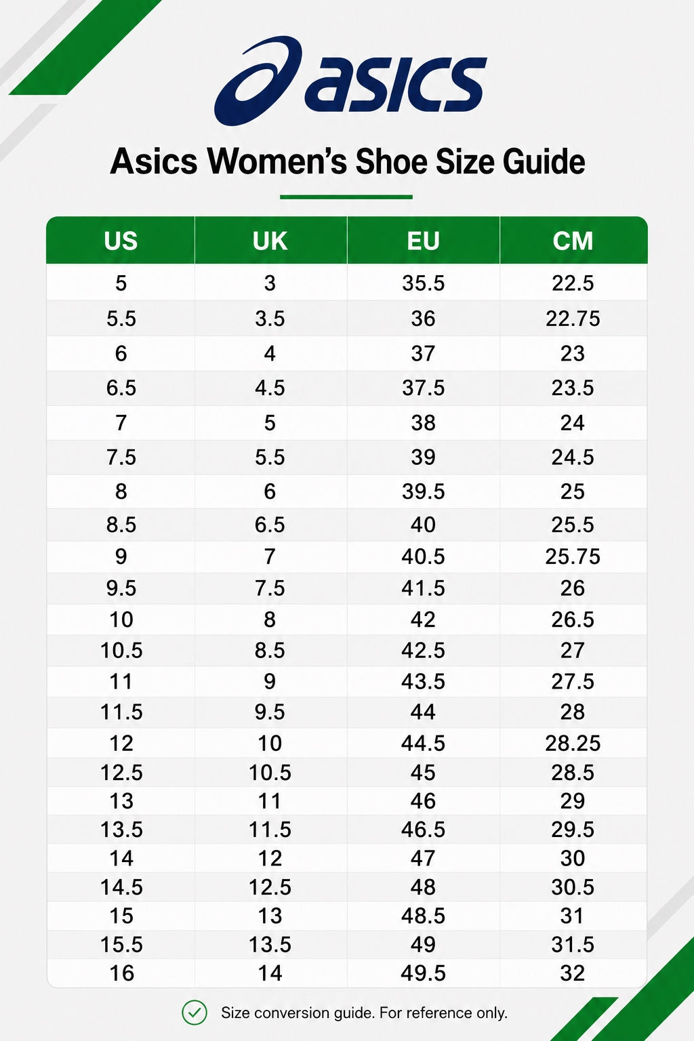Click EU size 37.5 cell

click(x=424, y=388)
